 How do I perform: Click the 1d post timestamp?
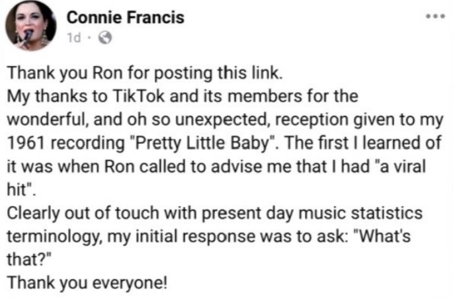(x=74, y=38)
